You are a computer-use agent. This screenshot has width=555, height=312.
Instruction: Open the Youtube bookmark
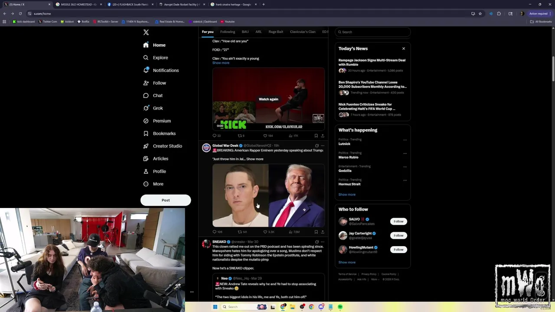228,22
